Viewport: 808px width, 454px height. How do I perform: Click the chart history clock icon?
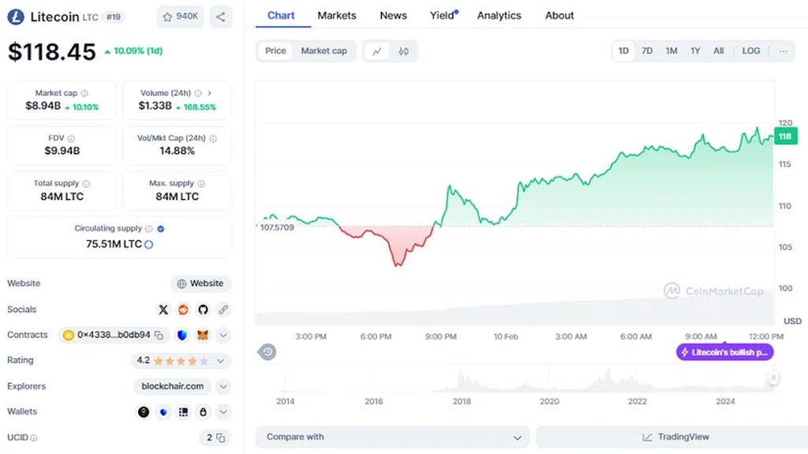pos(267,352)
